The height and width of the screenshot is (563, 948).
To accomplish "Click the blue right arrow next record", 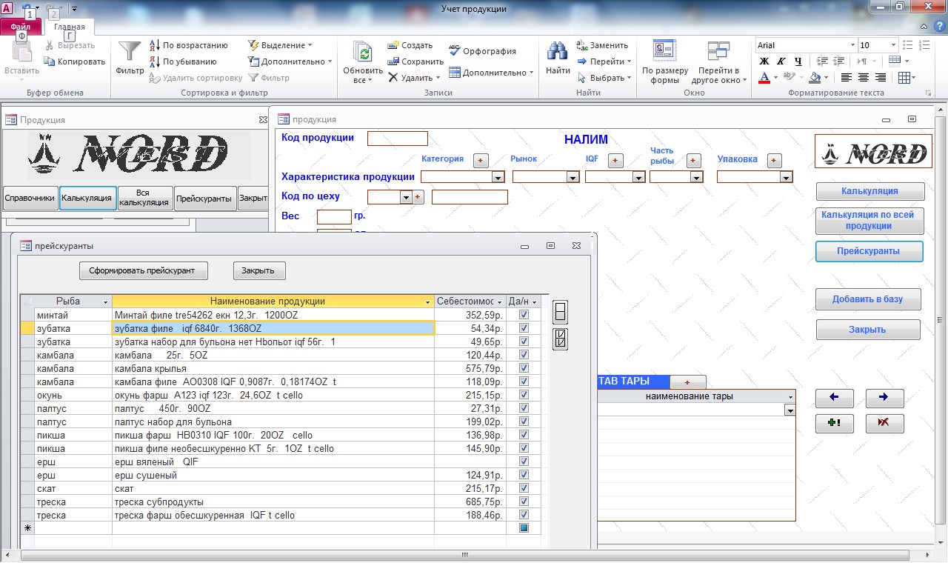I will point(884,398).
